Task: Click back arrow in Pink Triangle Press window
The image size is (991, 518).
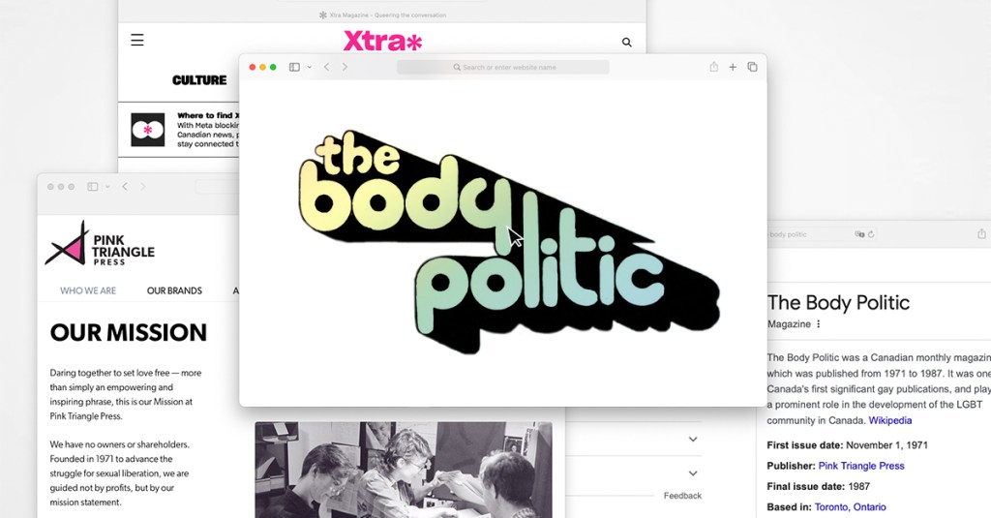Action: pos(125,186)
